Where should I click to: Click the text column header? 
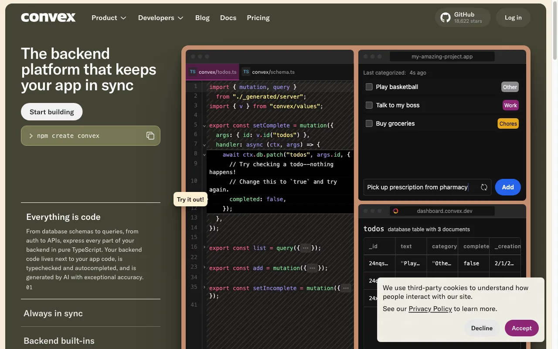click(411, 246)
